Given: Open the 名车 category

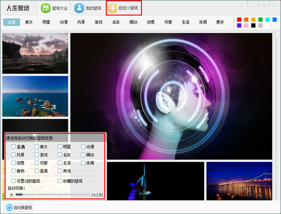Looking at the screenshot, I should tap(116, 22).
